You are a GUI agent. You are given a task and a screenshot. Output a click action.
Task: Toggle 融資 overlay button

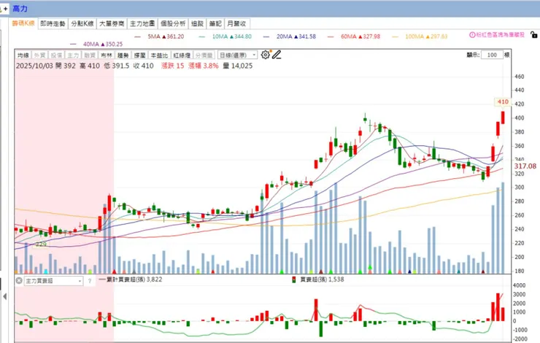point(90,55)
